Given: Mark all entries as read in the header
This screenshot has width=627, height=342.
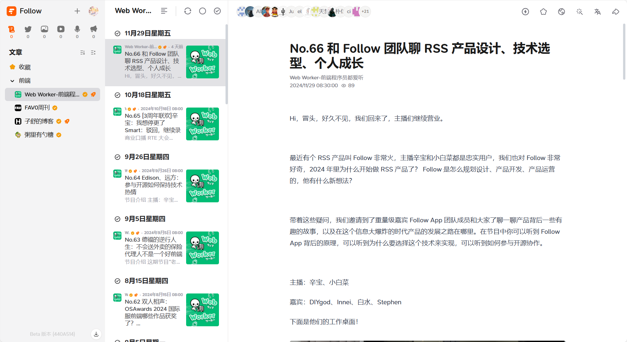Looking at the screenshot, I should click(x=217, y=11).
